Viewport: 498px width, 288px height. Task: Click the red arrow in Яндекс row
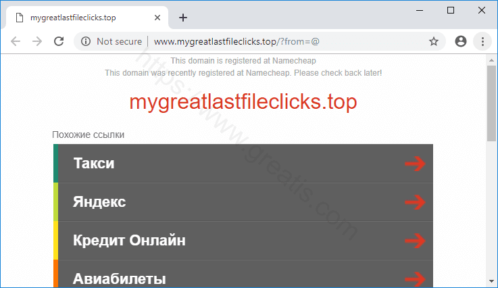click(415, 202)
